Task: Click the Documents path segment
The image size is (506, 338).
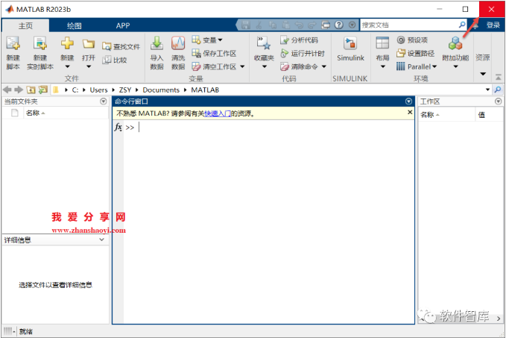Action: [161, 90]
